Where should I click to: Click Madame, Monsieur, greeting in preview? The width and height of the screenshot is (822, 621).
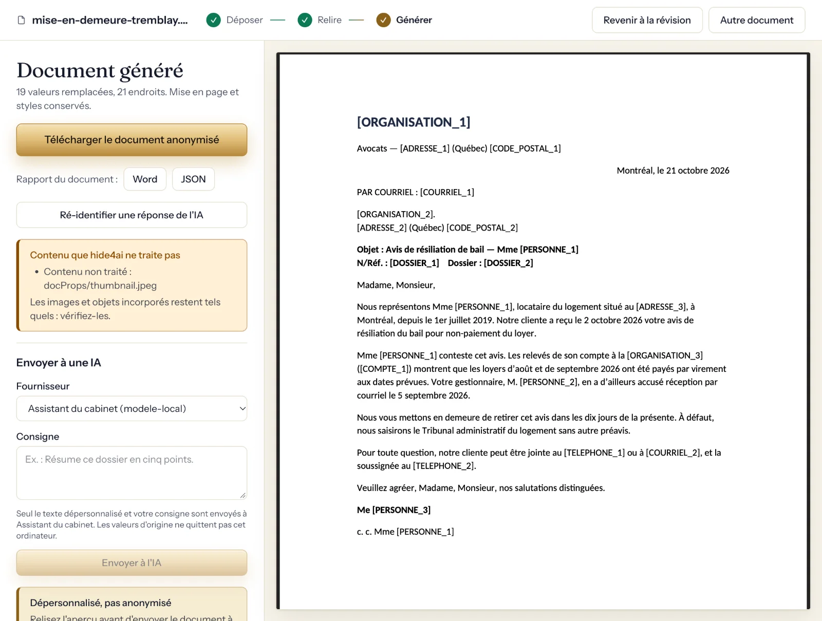[x=396, y=285]
